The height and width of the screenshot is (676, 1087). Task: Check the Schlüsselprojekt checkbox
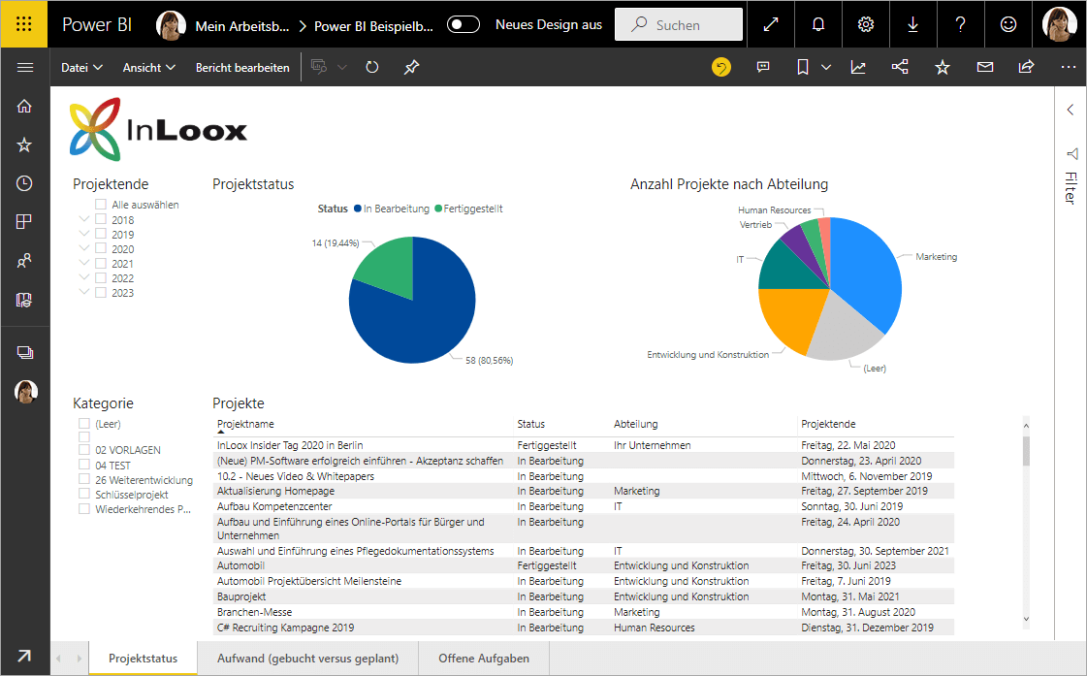84,494
